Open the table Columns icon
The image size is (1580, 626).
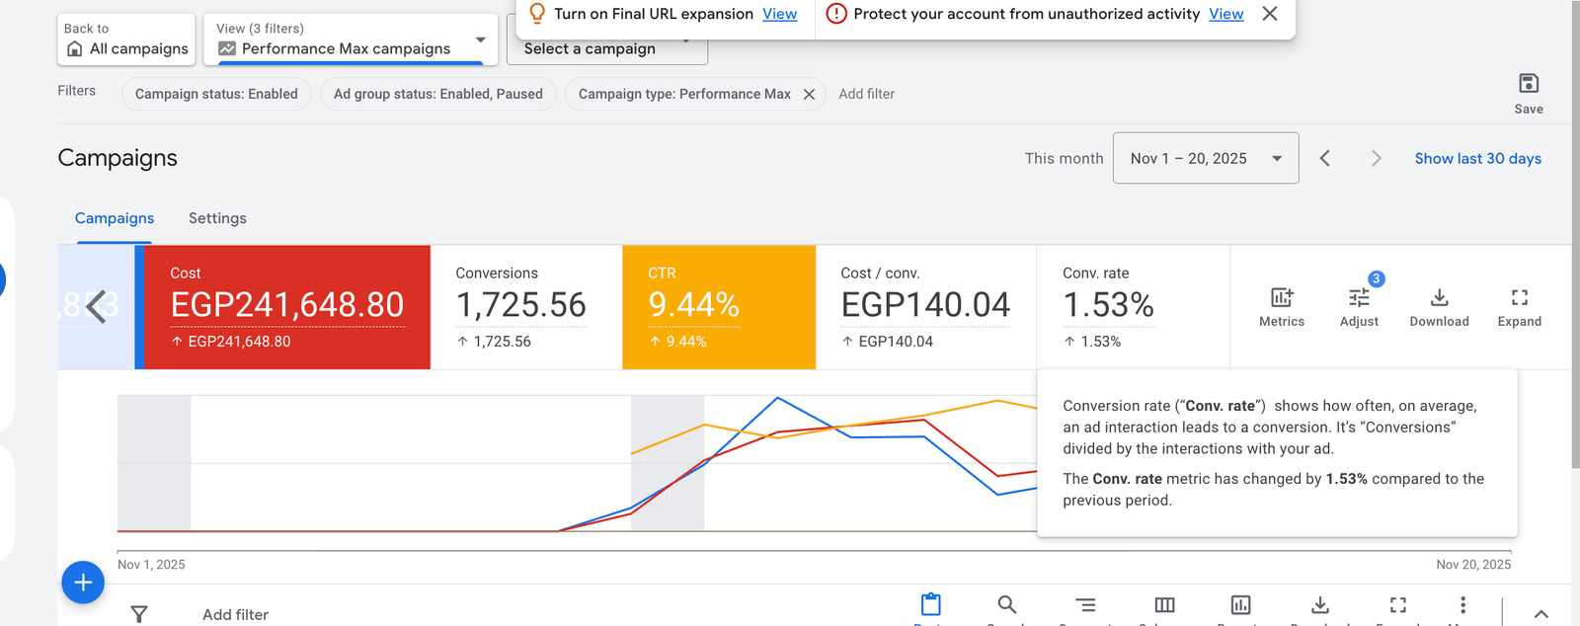pos(1164,604)
